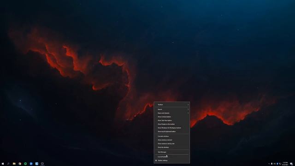Toggle Show Windows Ink Workspace button
The image size is (295, 166).
pos(172,128)
